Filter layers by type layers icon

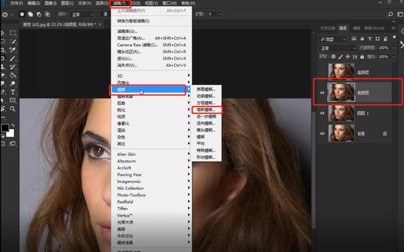point(370,38)
